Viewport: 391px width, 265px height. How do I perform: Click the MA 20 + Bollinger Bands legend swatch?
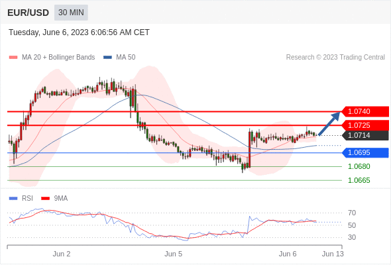[13, 58]
